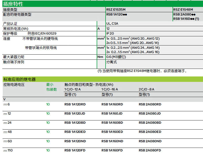The height and width of the screenshot is (156, 203).
Task: Click the UL, CSA certification value
Action: [x=112, y=24]
